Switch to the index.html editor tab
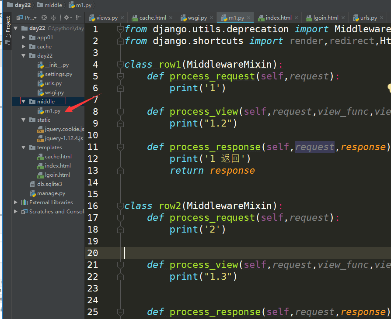The image size is (391, 319). tap(279, 18)
